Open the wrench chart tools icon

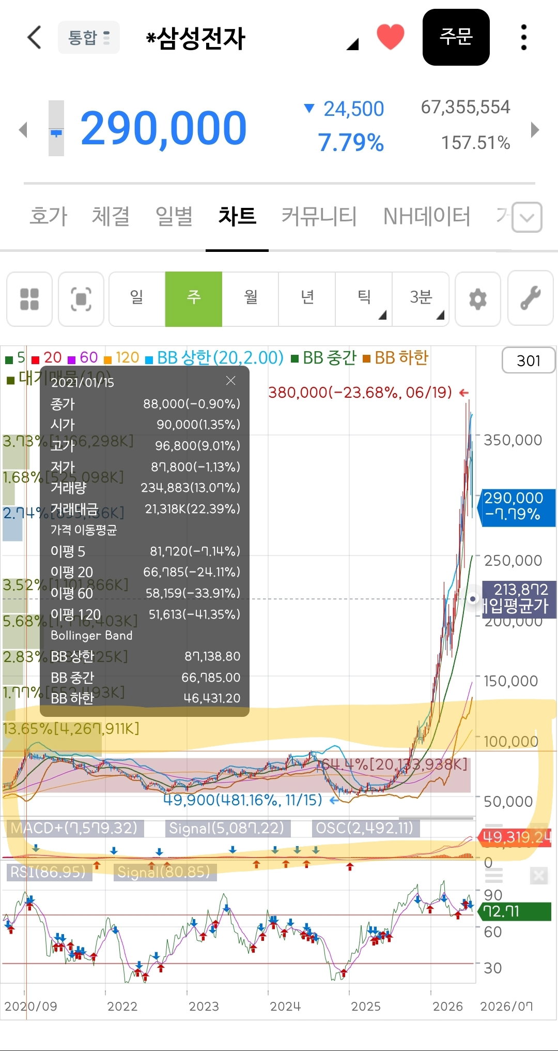pyautogui.click(x=531, y=299)
